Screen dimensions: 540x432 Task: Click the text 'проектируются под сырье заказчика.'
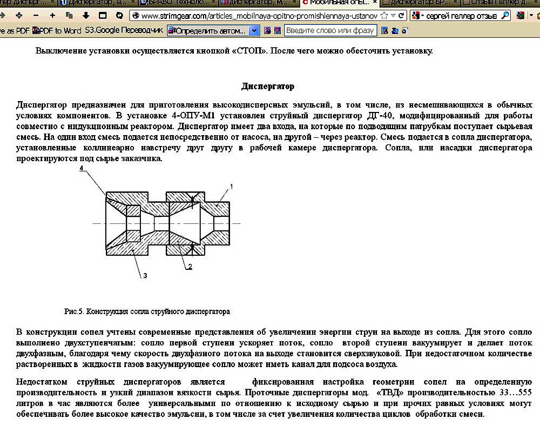(x=89, y=158)
